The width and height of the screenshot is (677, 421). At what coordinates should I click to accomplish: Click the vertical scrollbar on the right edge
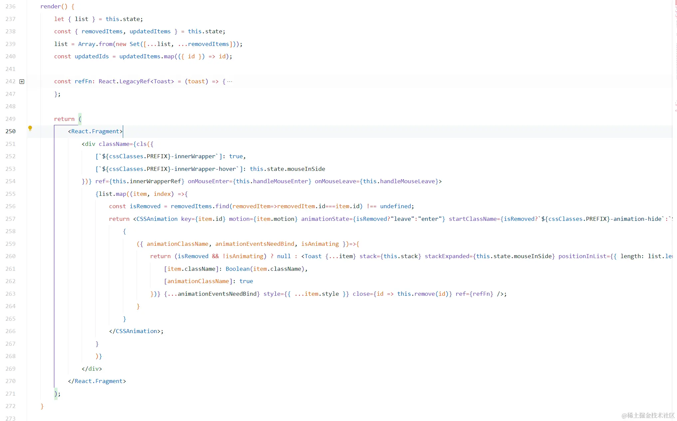coord(675,200)
